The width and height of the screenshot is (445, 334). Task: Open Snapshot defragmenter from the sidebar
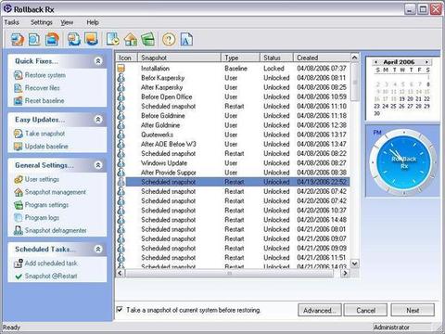pos(56,230)
